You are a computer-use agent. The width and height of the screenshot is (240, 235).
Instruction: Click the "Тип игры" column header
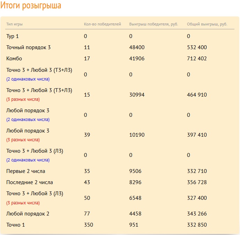point(14,24)
